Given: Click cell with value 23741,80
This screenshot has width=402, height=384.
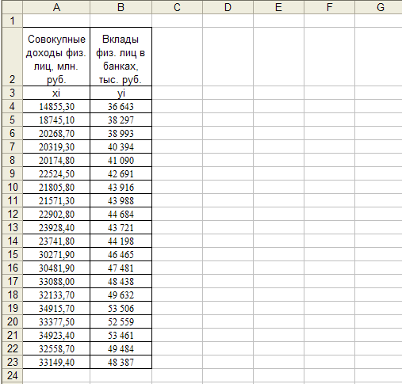Looking at the screenshot, I should pyautogui.click(x=56, y=241).
